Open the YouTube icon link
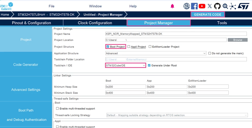 tap(202, 6)
